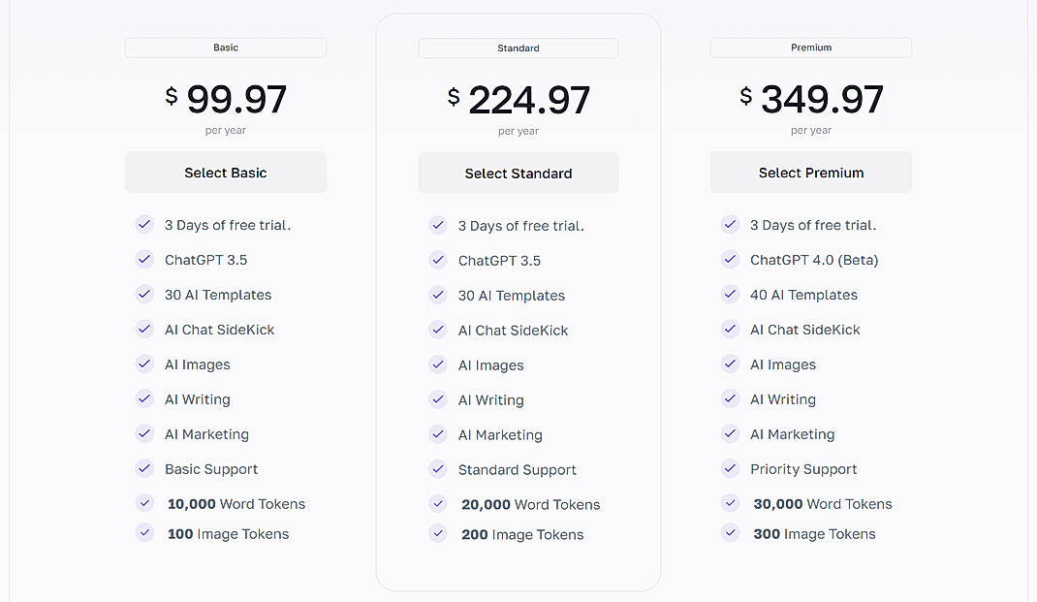Click the checkmark next to "Priority Support"
The image size is (1037, 602).
(730, 469)
